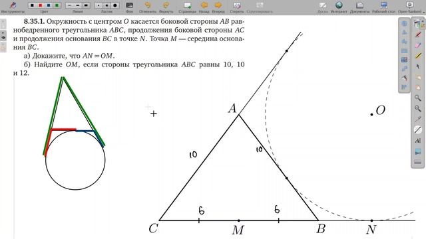Image resolution: width=426 pixels, height=239 pixels.
Task: Choose the thin line width
Action: click(69, 5)
